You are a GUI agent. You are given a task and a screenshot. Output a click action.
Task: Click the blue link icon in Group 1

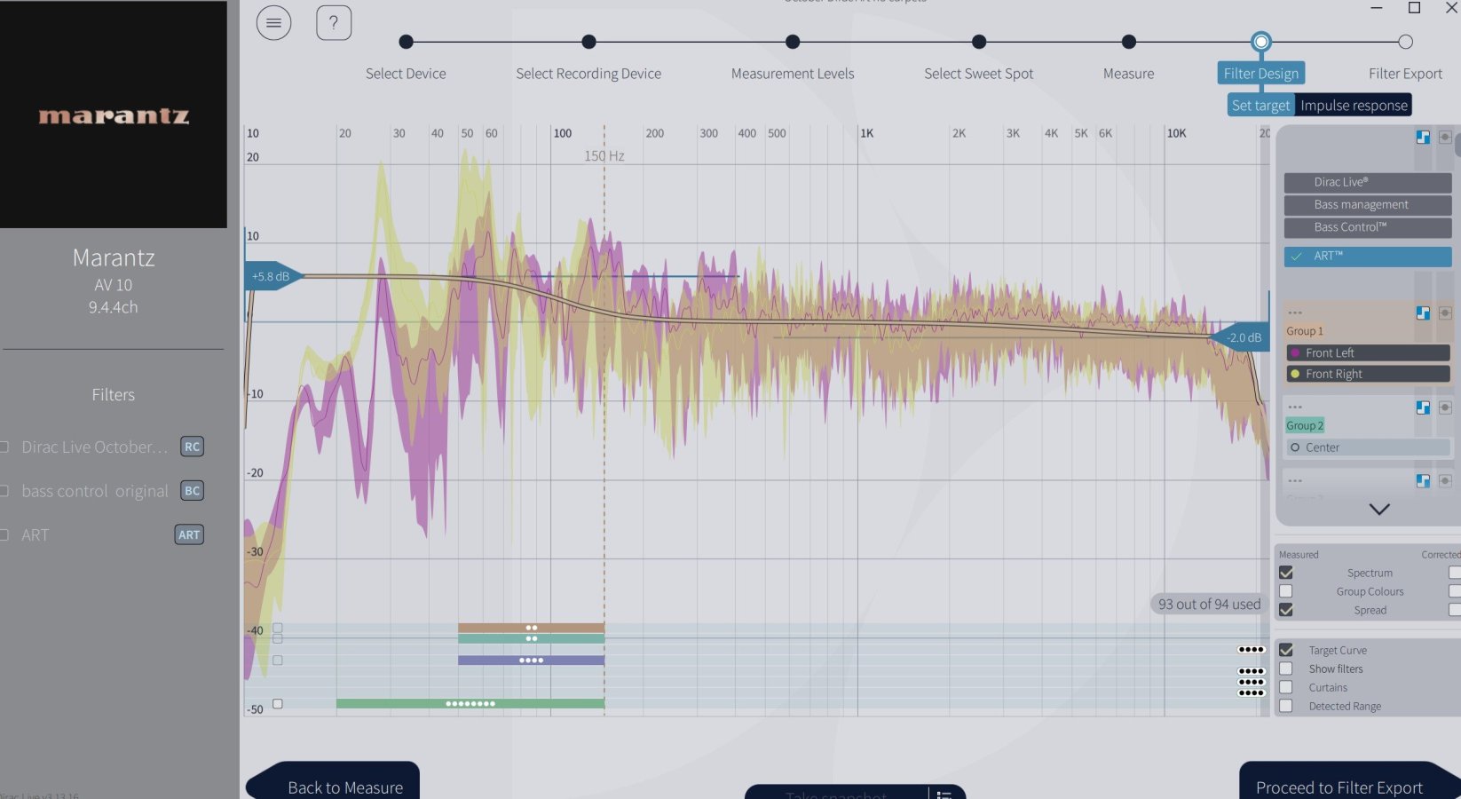(x=1423, y=313)
